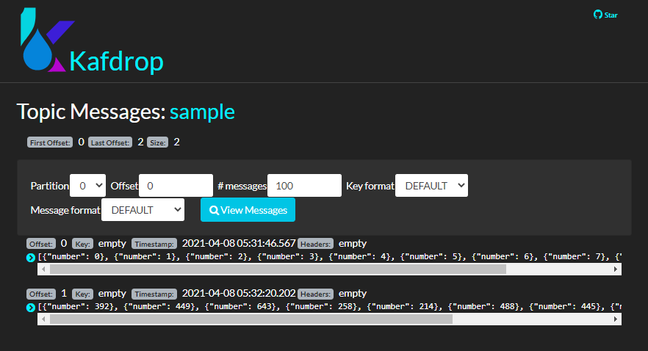
Task: Focus the Offset input field
Action: (176, 185)
